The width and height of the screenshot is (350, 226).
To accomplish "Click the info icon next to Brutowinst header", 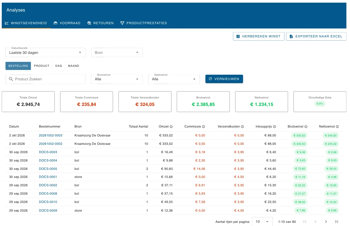I will tap(306, 127).
